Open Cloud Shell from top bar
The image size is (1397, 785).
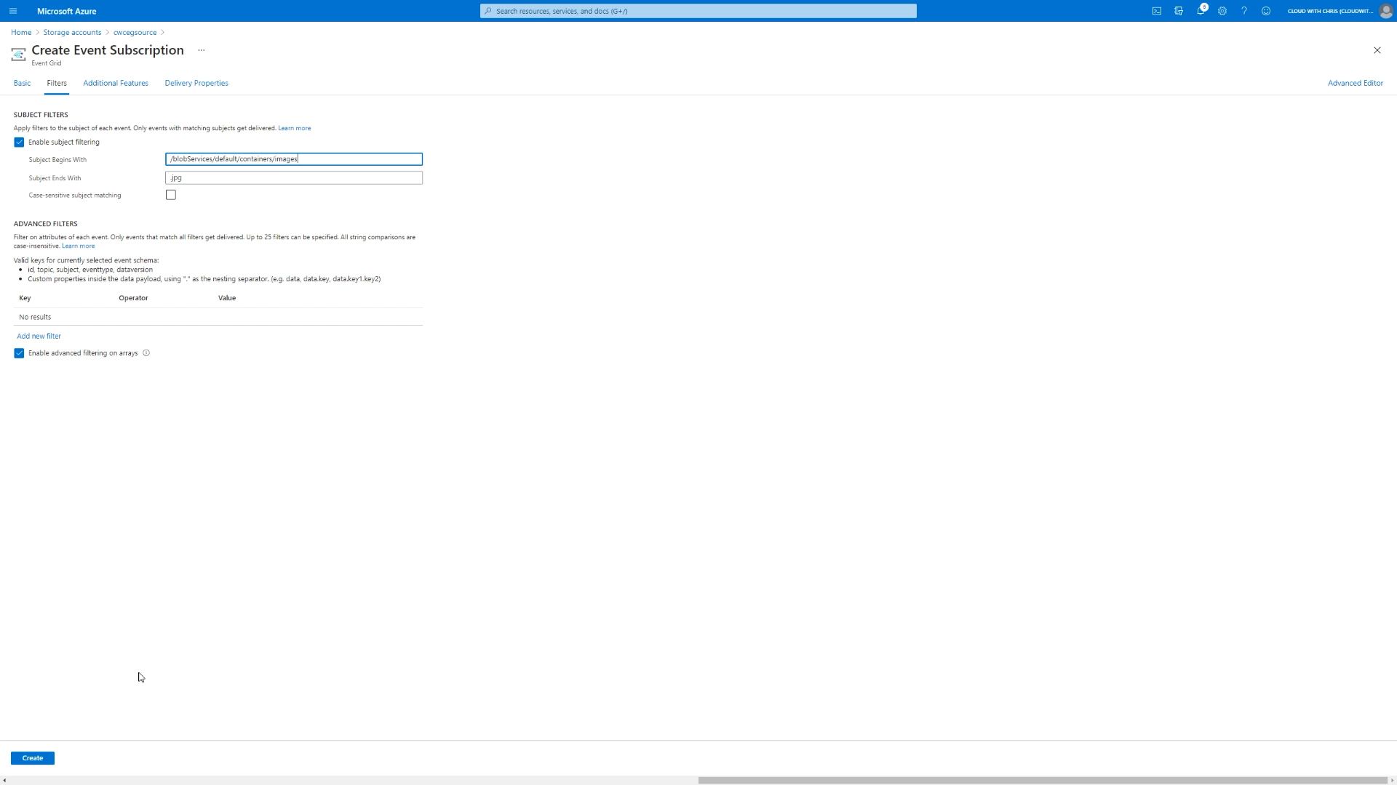[1157, 11]
